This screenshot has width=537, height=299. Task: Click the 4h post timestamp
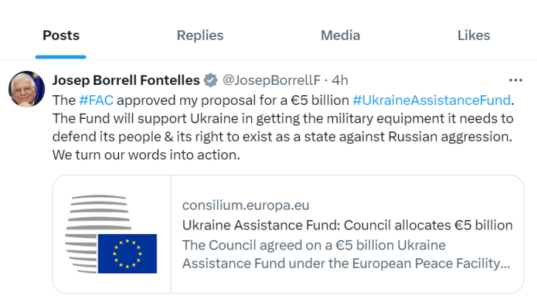(340, 80)
